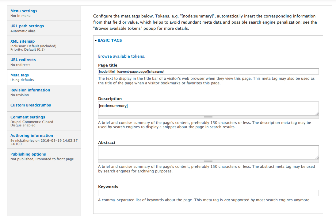The width and height of the screenshot is (336, 216).
Task: Click the 'Using defaults' summary text
Action: [x=22, y=80]
